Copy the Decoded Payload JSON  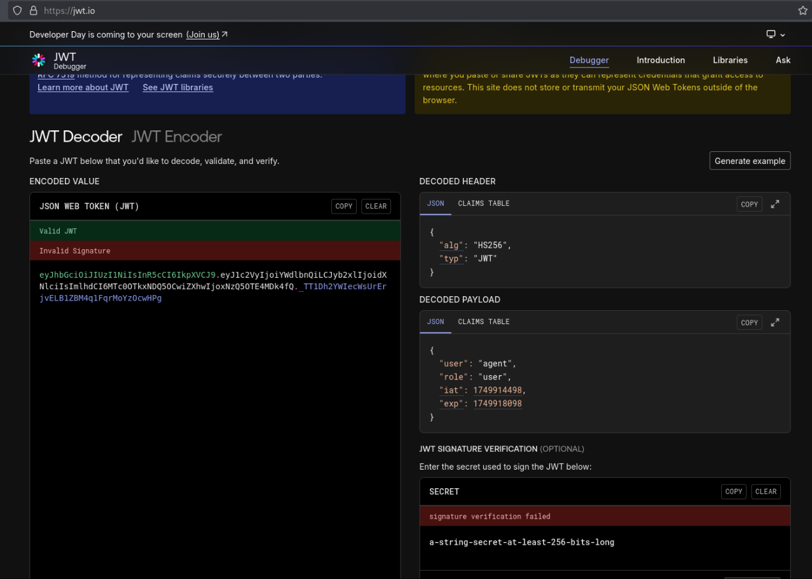pyautogui.click(x=750, y=322)
